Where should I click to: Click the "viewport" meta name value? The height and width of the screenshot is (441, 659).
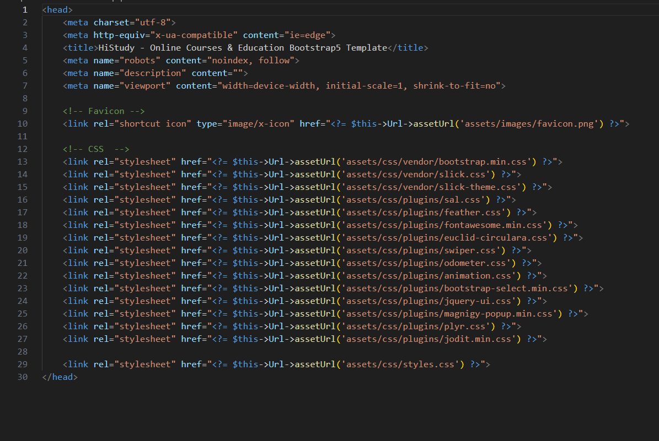145,85
